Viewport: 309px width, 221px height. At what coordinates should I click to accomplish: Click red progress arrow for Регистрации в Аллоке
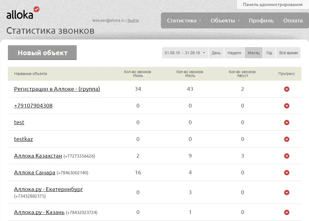coord(287,89)
